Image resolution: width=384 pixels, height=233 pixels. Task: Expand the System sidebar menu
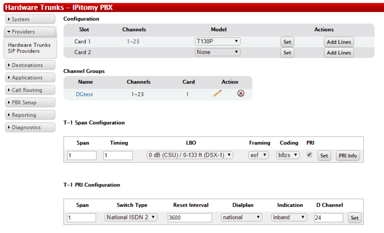(x=30, y=19)
